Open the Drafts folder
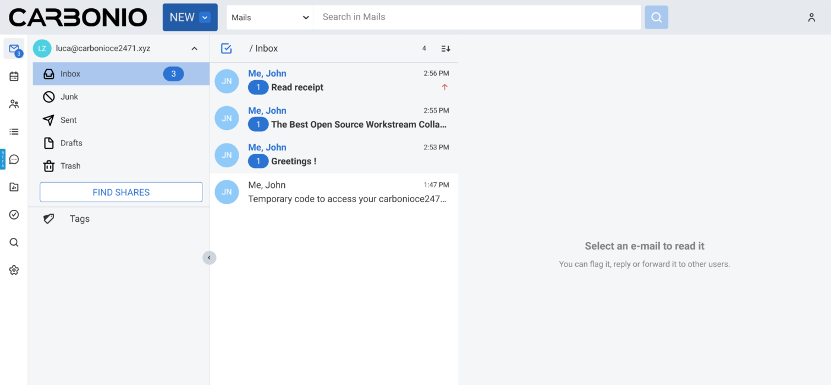This screenshot has width=831, height=385. 71,143
